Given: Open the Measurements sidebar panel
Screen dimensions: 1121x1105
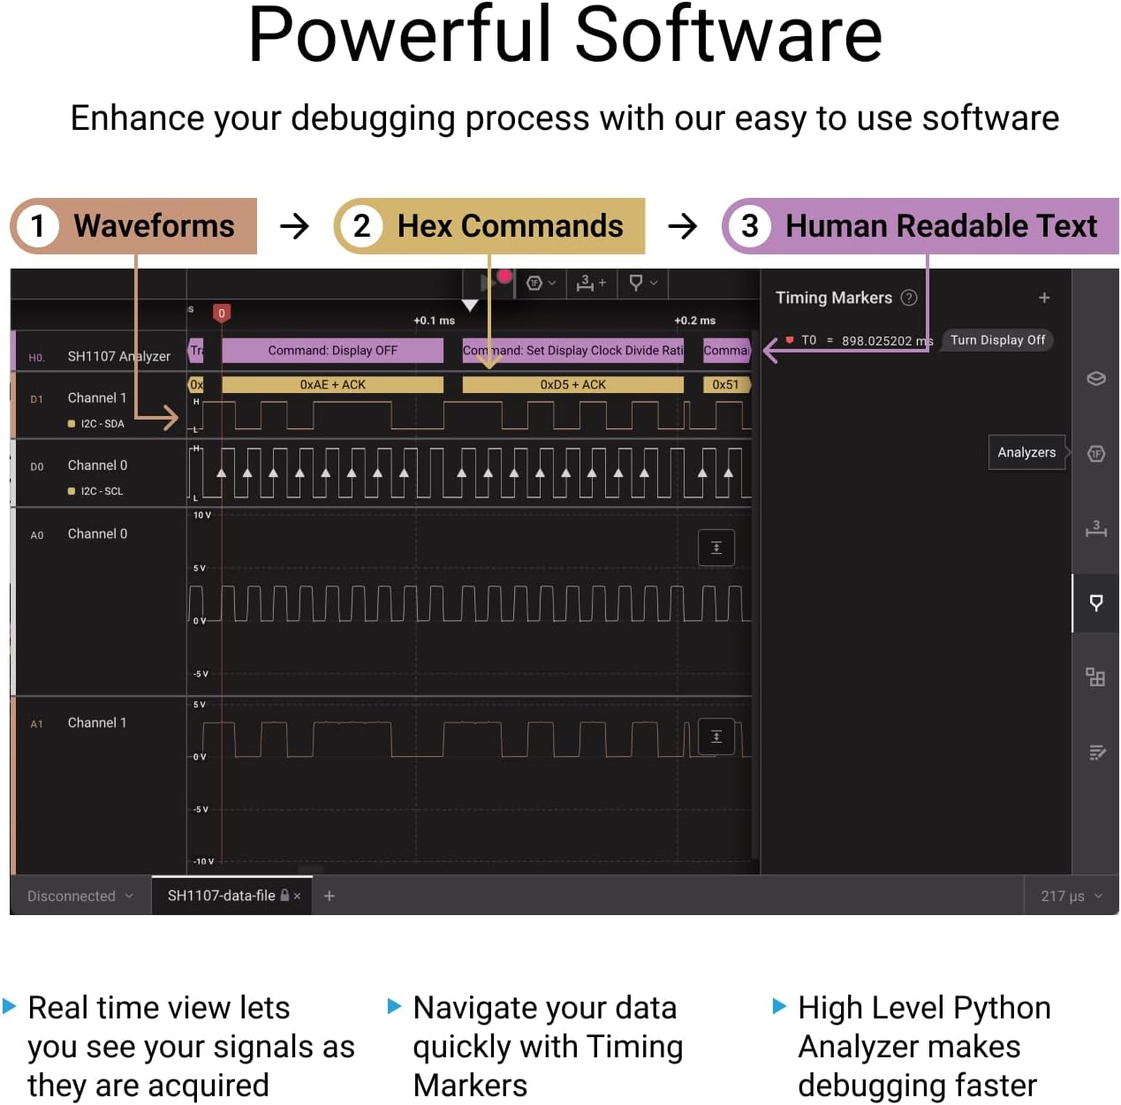Looking at the screenshot, I should coord(1096,530).
